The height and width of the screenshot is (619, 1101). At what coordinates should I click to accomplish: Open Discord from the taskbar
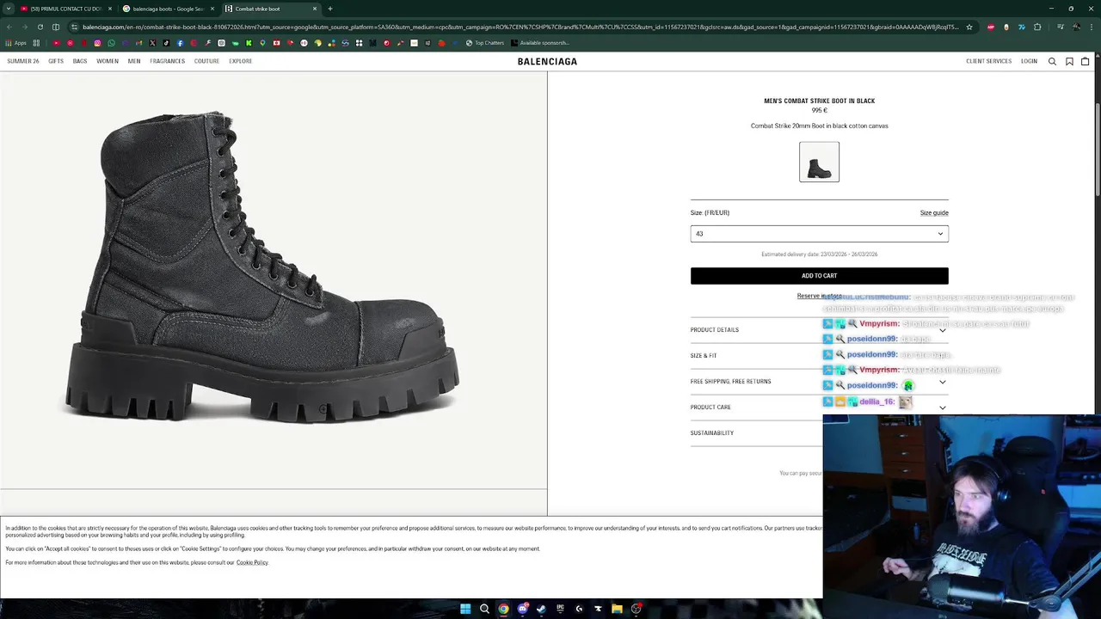click(522, 609)
